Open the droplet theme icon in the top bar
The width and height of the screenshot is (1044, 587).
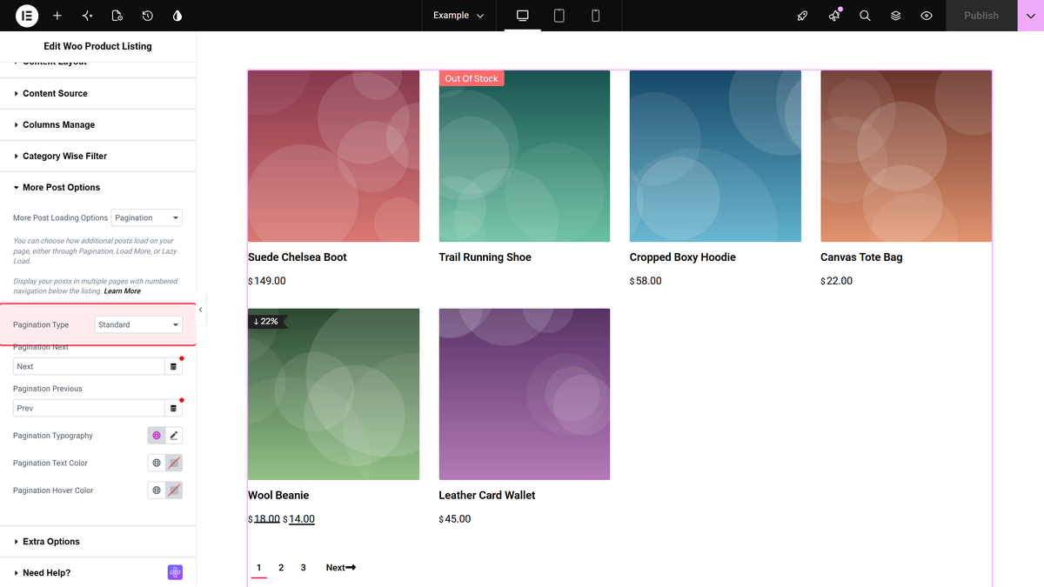click(177, 16)
